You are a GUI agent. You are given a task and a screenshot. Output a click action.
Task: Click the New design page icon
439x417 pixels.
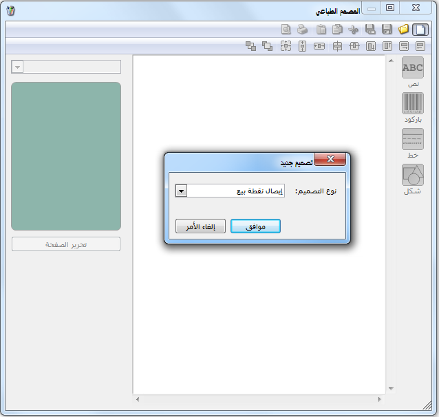420,30
